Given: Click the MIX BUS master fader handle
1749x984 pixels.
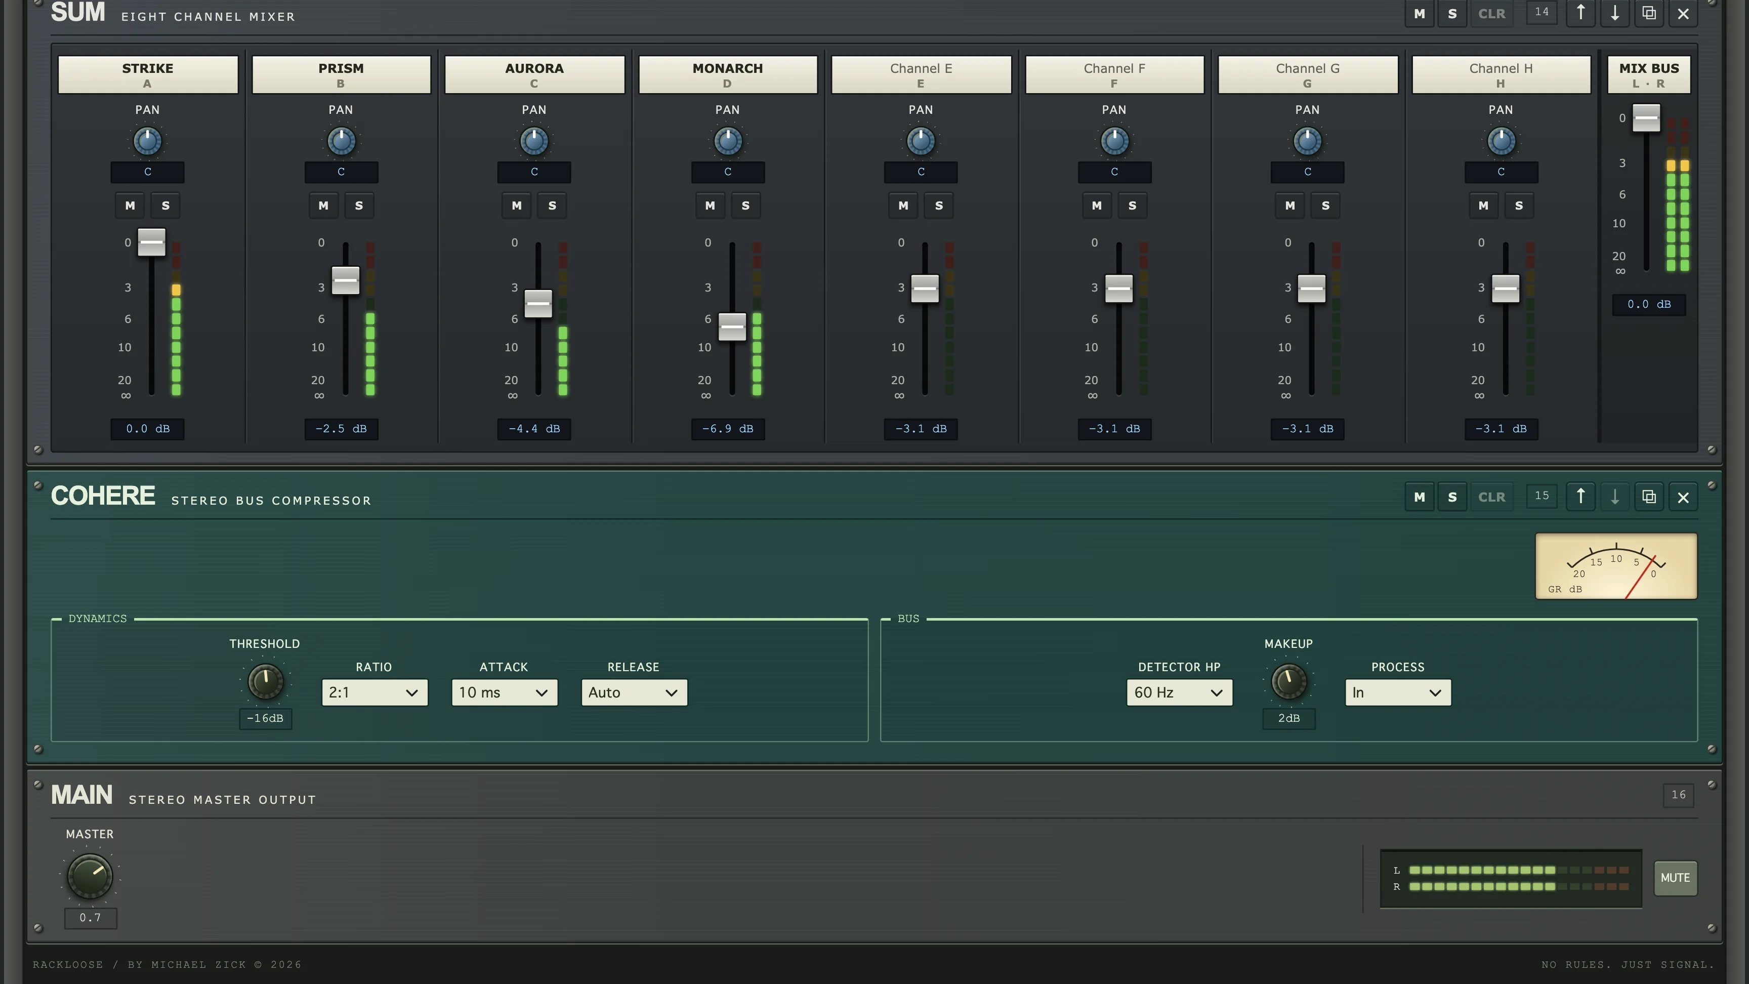Looking at the screenshot, I should click(1646, 118).
